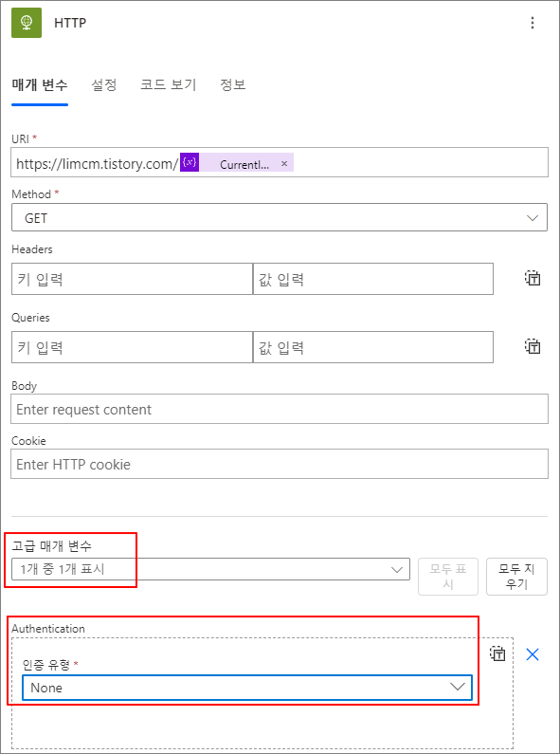Click the Queries value input field
Viewport: 560px width, 754px height.
[x=373, y=347]
